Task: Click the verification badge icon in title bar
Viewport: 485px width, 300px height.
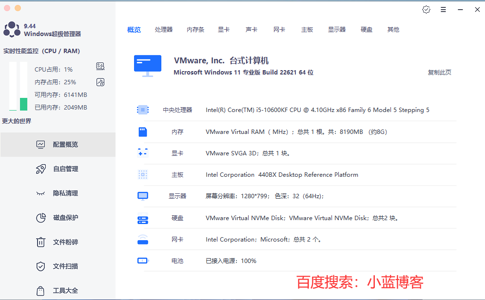Action: tap(426, 10)
